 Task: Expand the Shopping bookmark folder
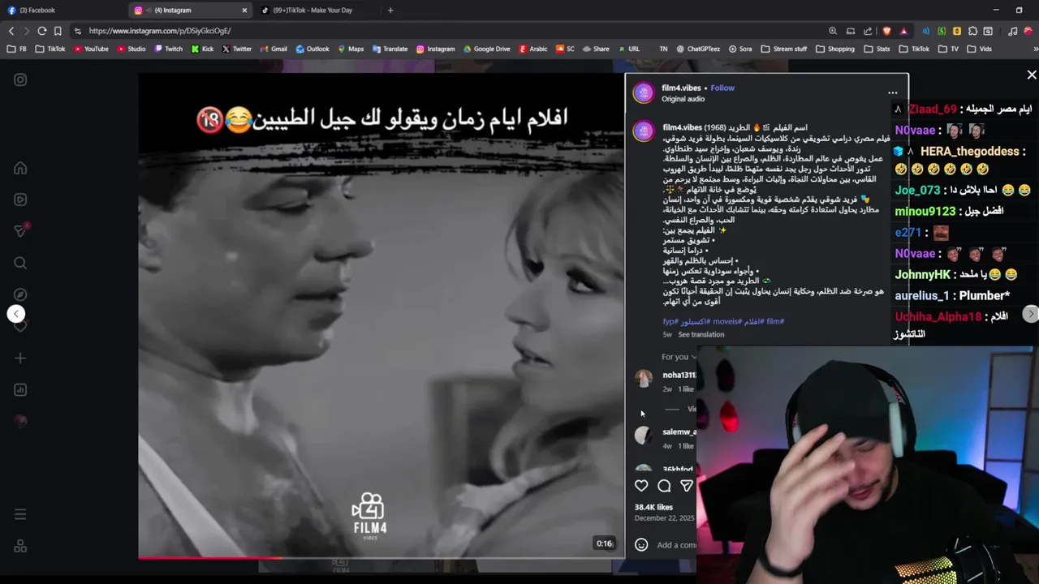834,49
